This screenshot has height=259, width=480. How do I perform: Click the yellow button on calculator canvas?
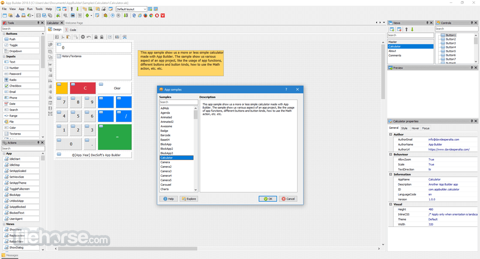click(x=62, y=88)
